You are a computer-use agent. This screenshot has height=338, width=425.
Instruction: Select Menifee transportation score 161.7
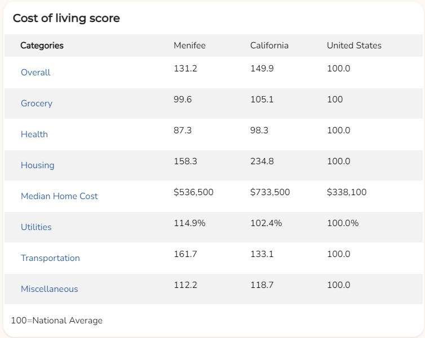185,254
